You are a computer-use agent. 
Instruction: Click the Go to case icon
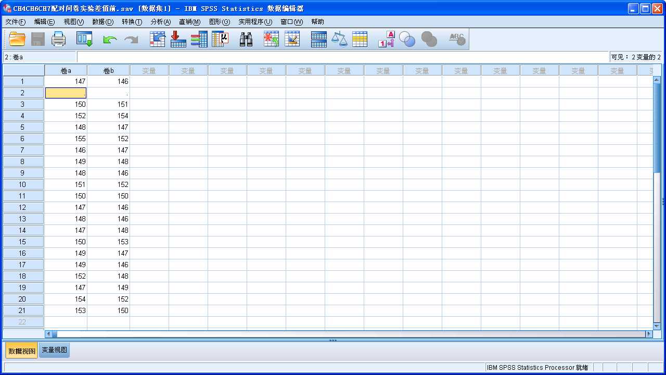pyautogui.click(x=158, y=39)
